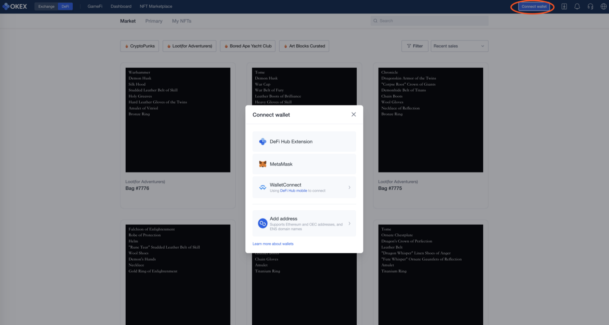Click the Add address round icon
The width and height of the screenshot is (609, 325).
click(x=263, y=223)
